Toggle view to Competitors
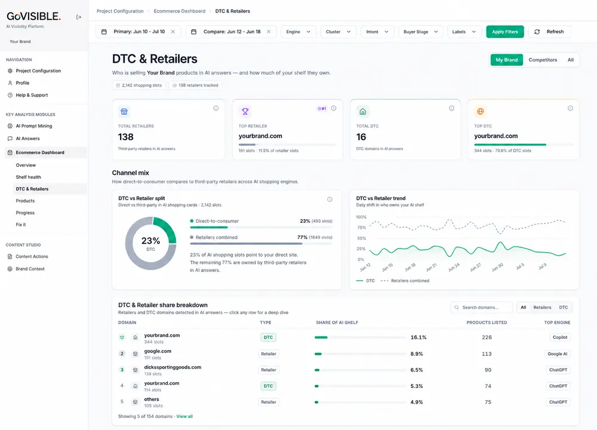 click(x=543, y=60)
